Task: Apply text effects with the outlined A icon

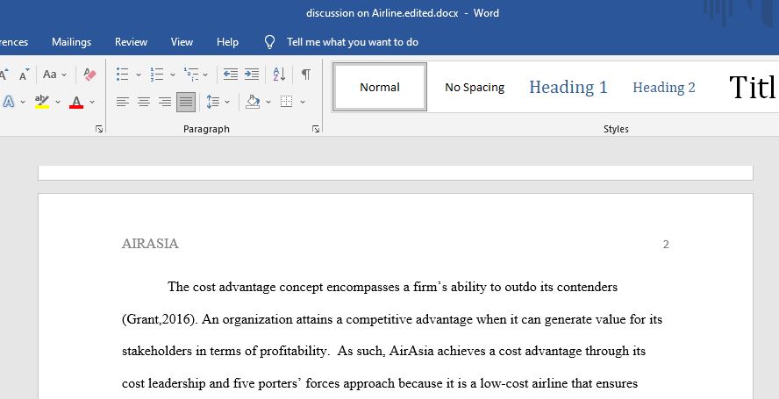Action: click(9, 102)
